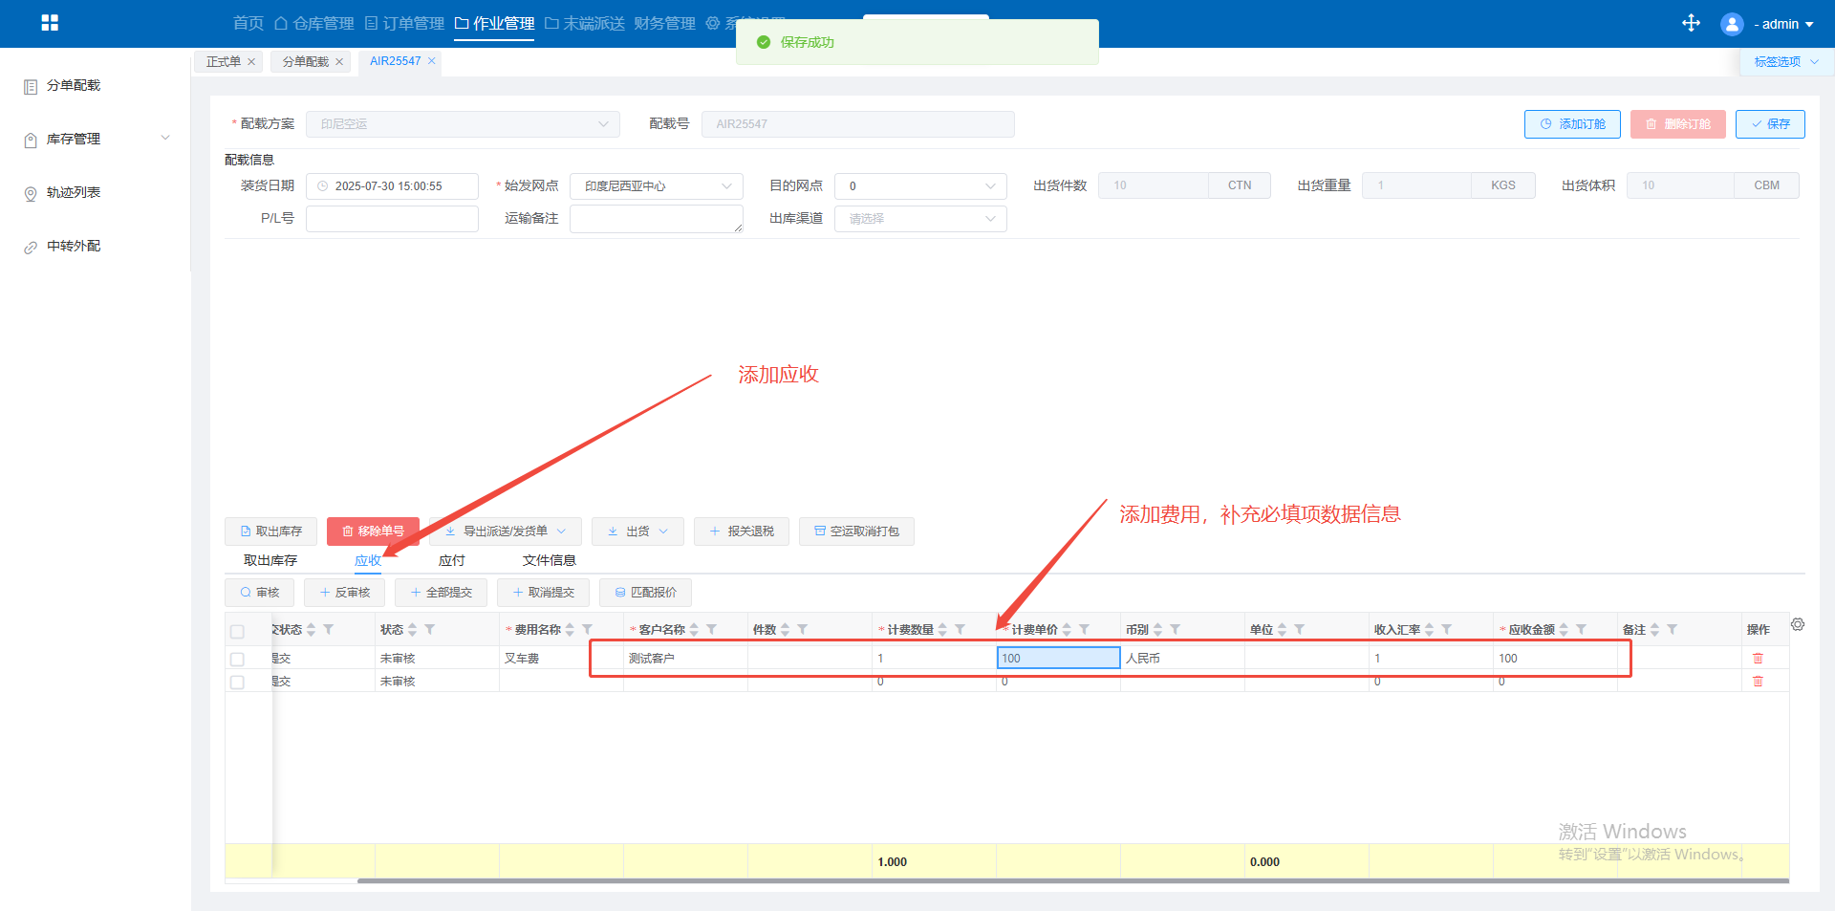Toggle the select-all header checkbox

click(x=237, y=631)
